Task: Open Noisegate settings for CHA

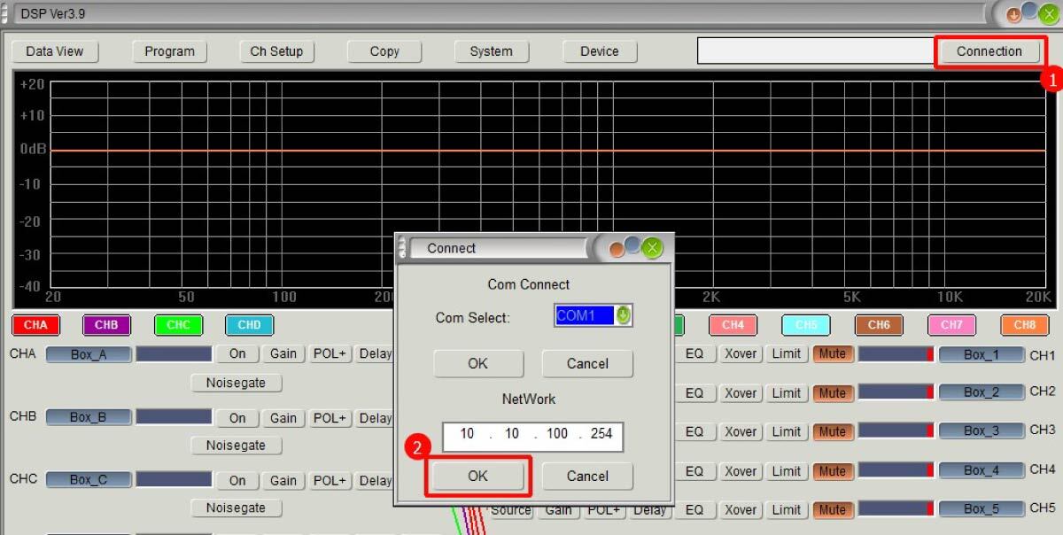Action: [x=236, y=384]
